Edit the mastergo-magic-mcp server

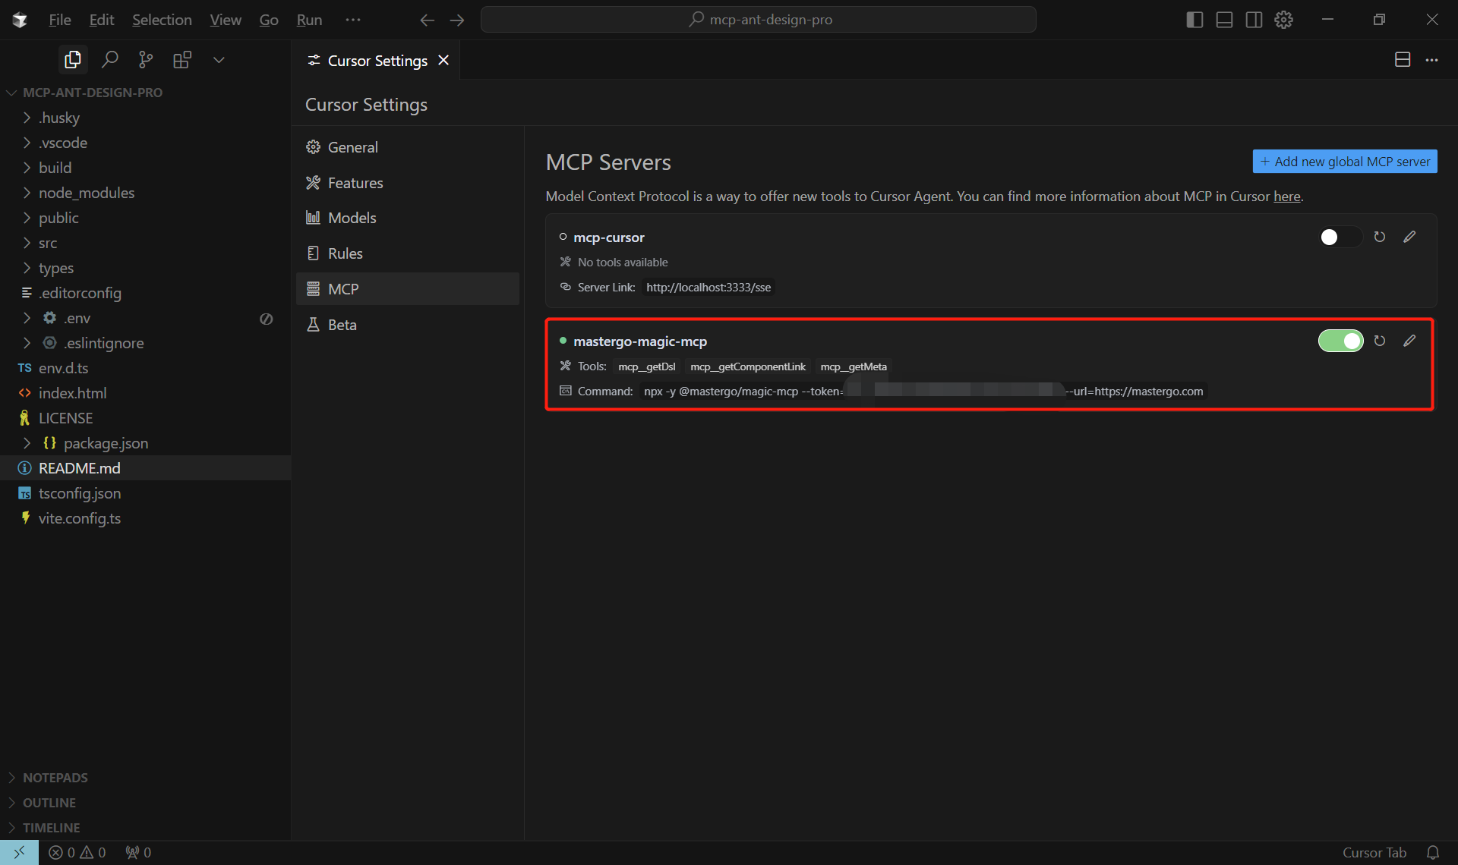pos(1409,341)
